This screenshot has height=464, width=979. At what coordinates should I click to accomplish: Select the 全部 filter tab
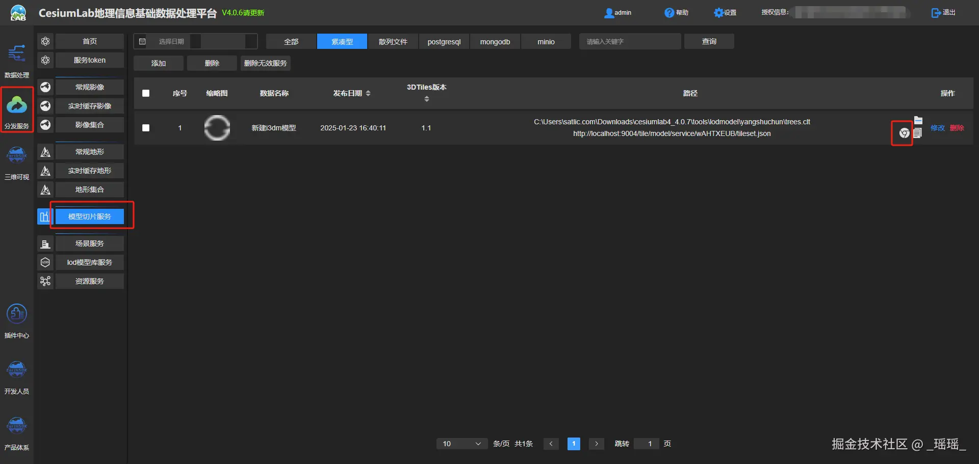291,42
